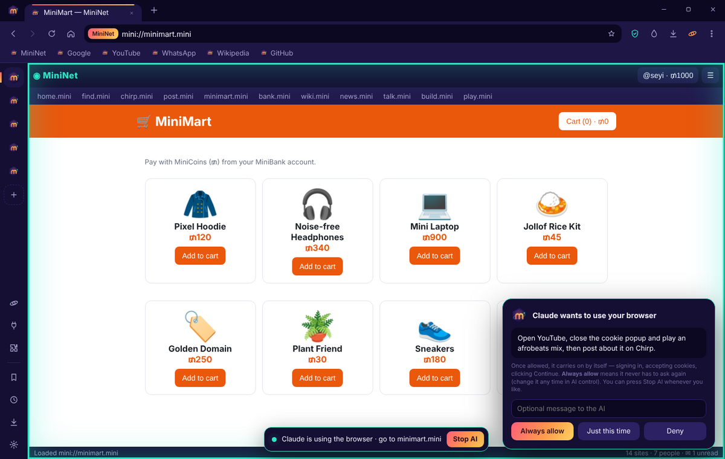Image resolution: width=725 pixels, height=459 pixels.
Task: Open the shield protection icon
Action: 634,34
